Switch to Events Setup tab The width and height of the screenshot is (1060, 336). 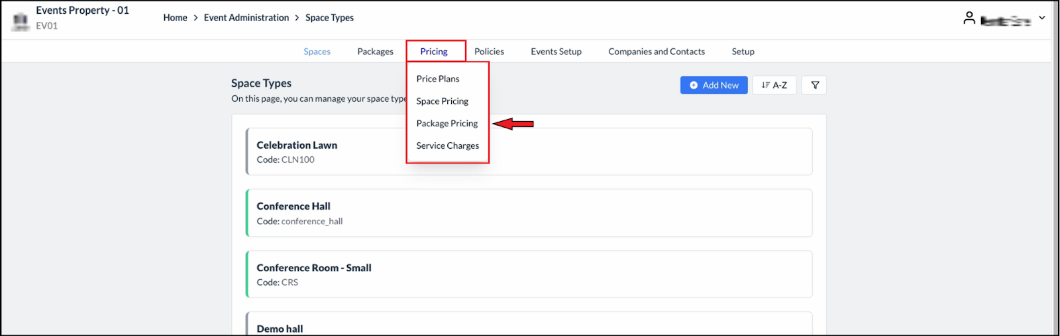tap(556, 52)
